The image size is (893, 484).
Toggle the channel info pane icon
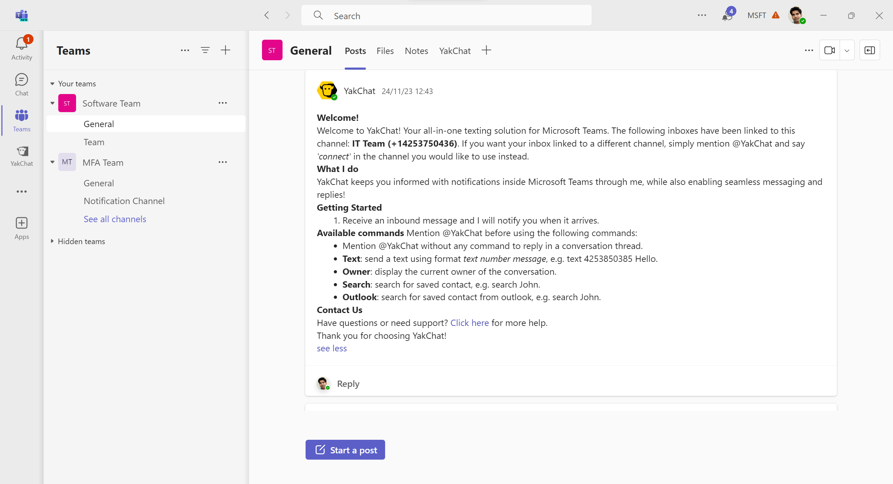tap(870, 50)
